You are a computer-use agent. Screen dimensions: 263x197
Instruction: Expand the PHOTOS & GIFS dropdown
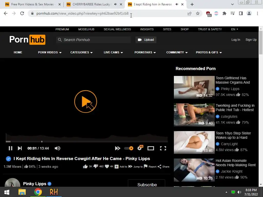[x=209, y=52]
